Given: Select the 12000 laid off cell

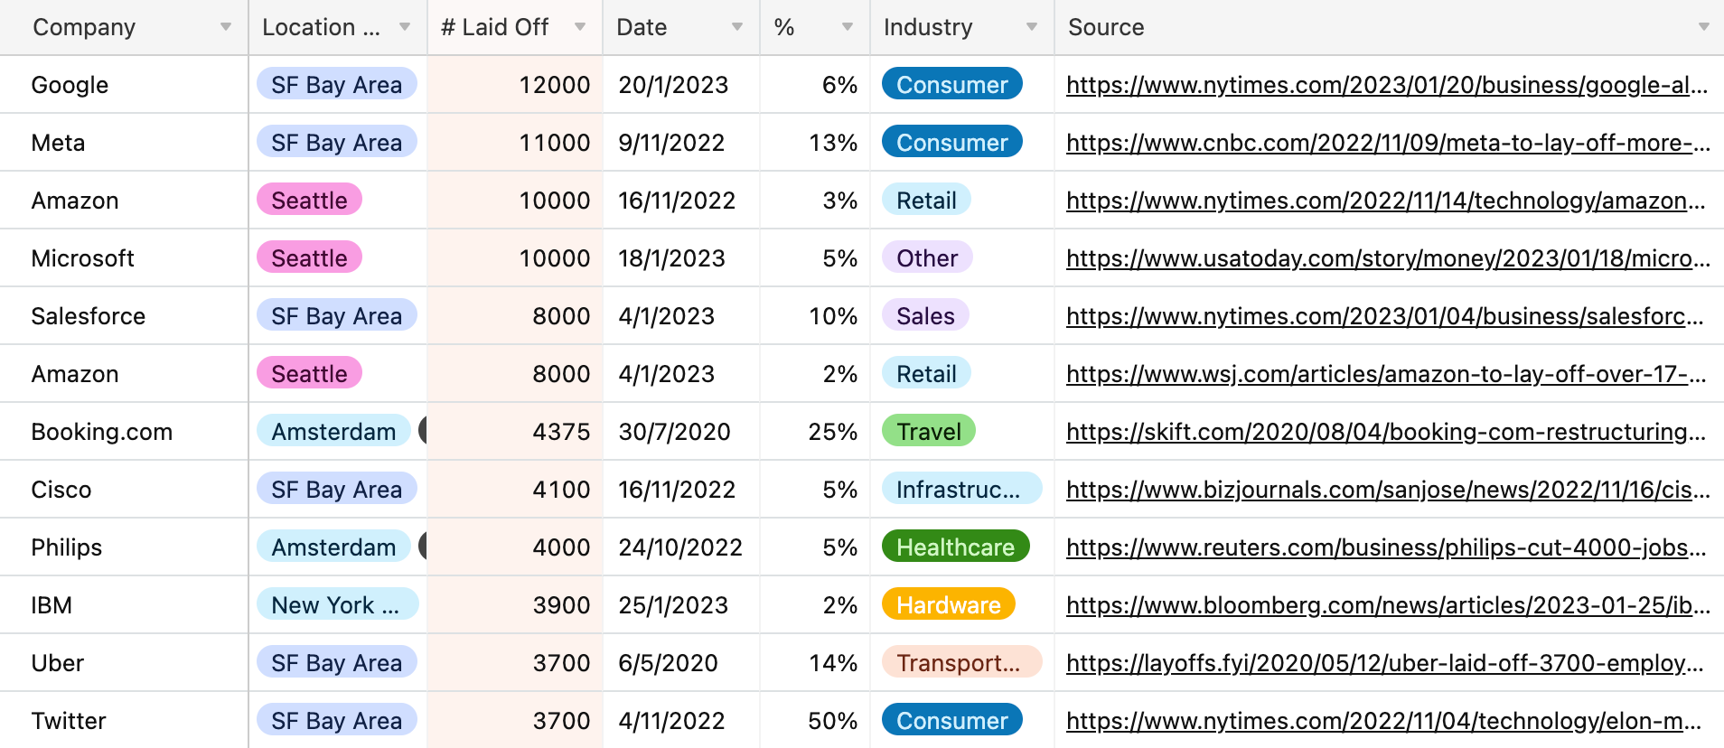Looking at the screenshot, I should pos(515,85).
